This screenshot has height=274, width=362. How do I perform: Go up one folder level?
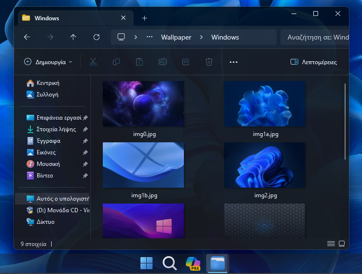[x=73, y=37]
